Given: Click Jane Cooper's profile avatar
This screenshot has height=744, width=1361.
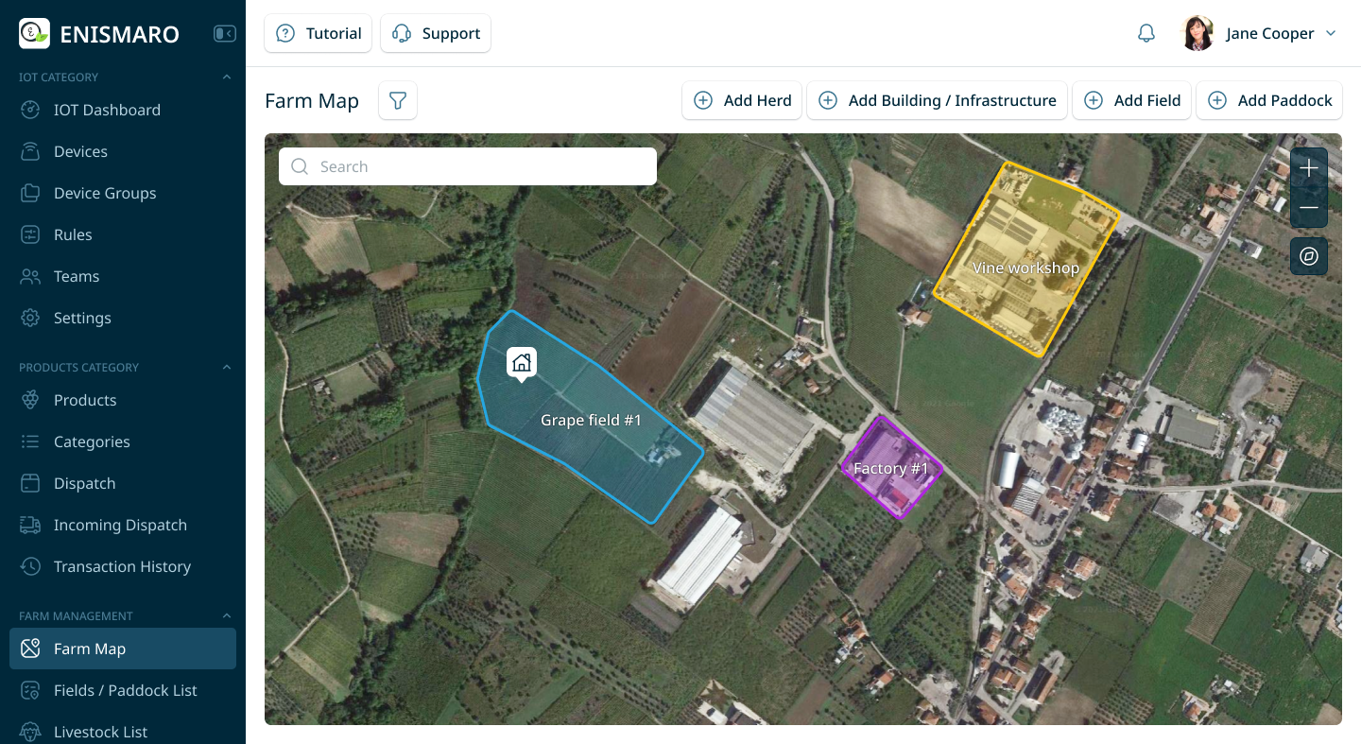Looking at the screenshot, I should point(1197,33).
